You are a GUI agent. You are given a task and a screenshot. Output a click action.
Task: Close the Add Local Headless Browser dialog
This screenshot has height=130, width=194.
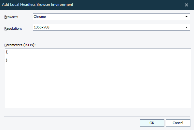[186, 5]
